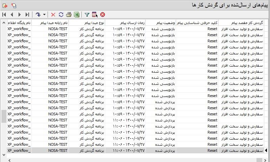270x162 pixels.
Task: Sort by زمان ارسال پیام column header
Action: pos(125,23)
